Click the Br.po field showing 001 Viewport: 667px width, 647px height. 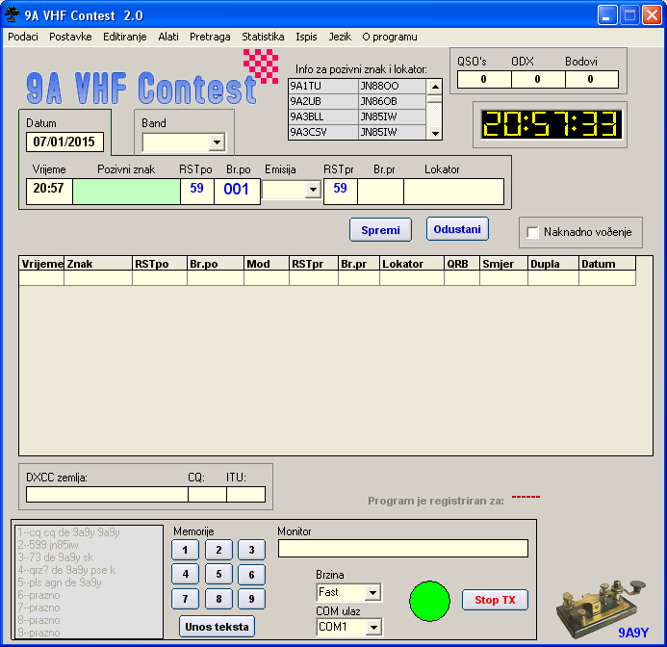pyautogui.click(x=237, y=192)
